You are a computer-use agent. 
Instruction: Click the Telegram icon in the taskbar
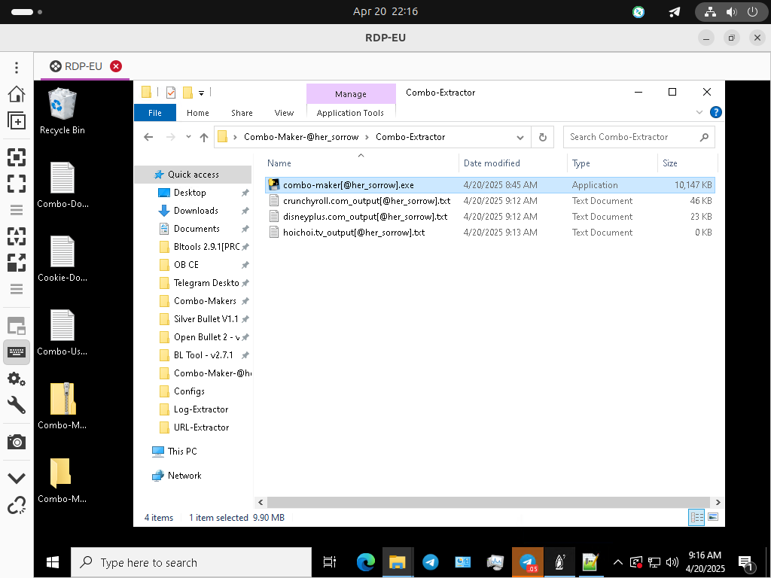pos(431,562)
